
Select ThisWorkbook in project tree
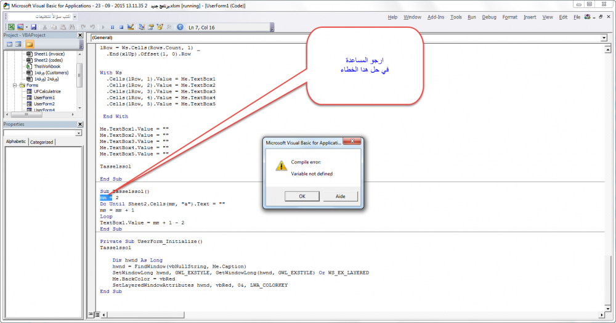47,67
